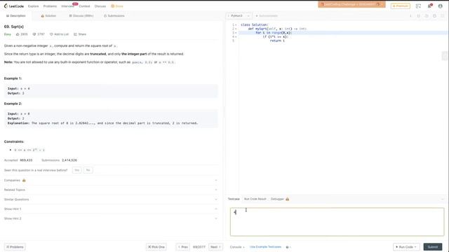Screen dimensions: 449x252
Task: Expand Show Hint 1
Action: coord(111,209)
